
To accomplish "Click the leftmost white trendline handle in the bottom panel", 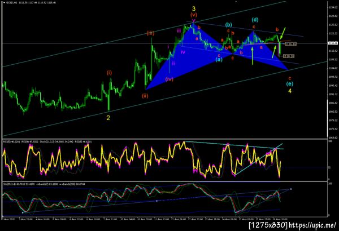I will coord(23,212).
